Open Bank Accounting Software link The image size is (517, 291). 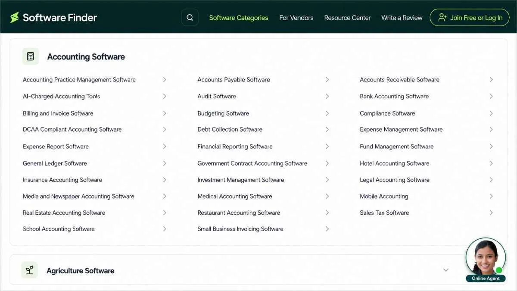pos(394,97)
